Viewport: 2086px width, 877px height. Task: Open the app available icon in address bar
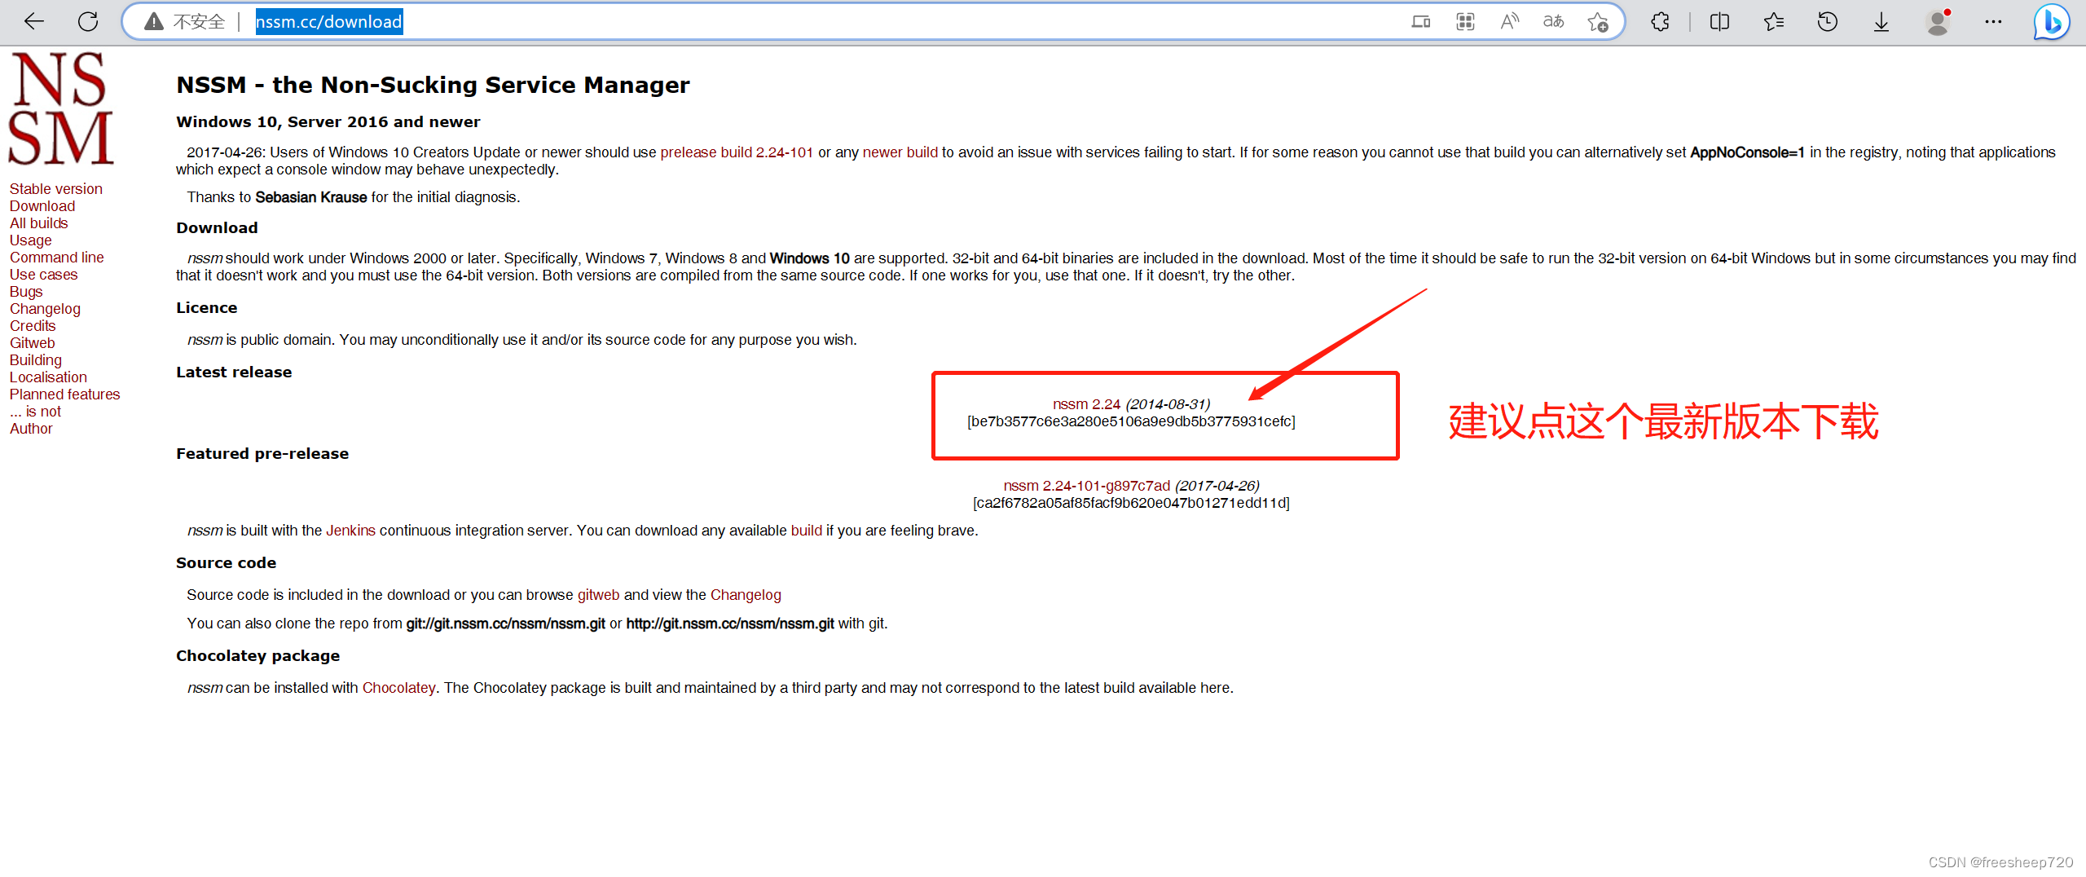pyautogui.click(x=1421, y=22)
